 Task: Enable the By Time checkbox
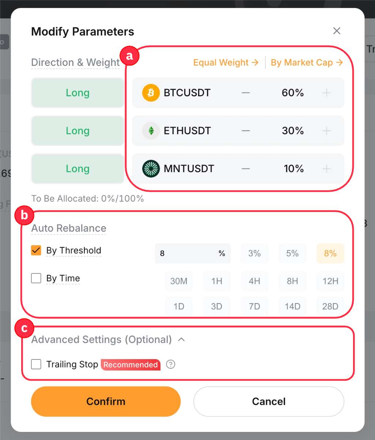point(36,279)
